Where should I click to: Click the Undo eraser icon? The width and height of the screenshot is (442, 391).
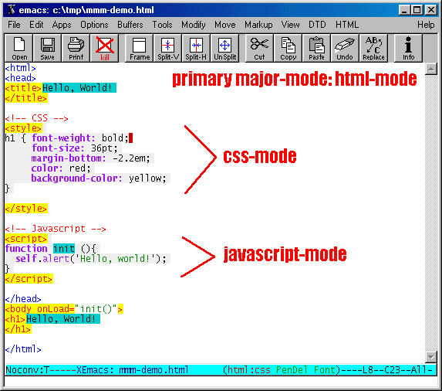[345, 48]
